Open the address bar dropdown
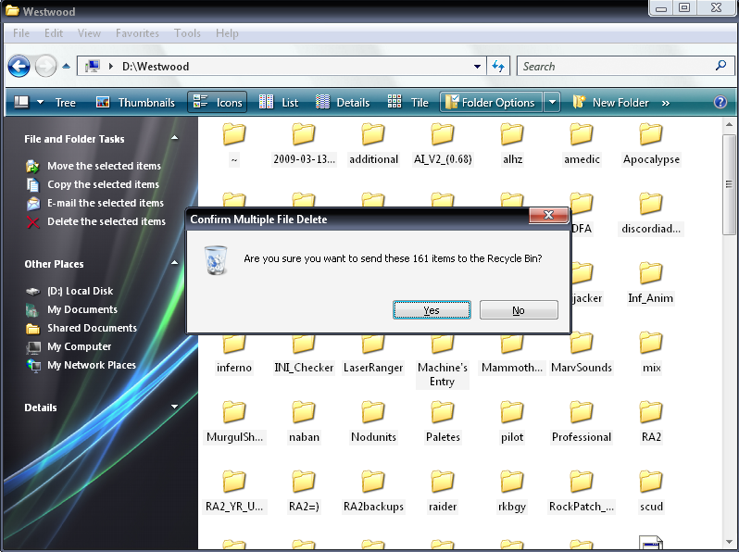 [x=478, y=67]
